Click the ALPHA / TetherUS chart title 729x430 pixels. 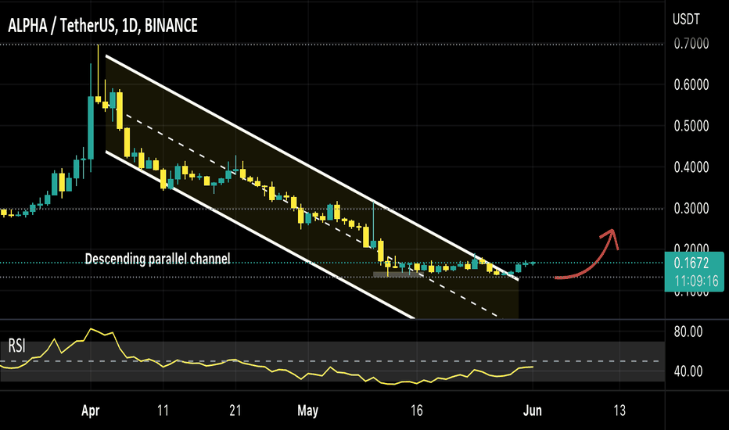[102, 26]
